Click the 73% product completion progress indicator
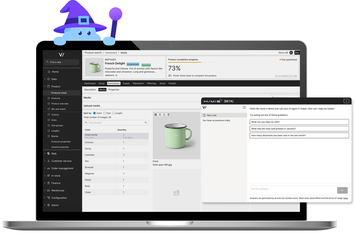The width and height of the screenshot is (355, 233). (174, 68)
